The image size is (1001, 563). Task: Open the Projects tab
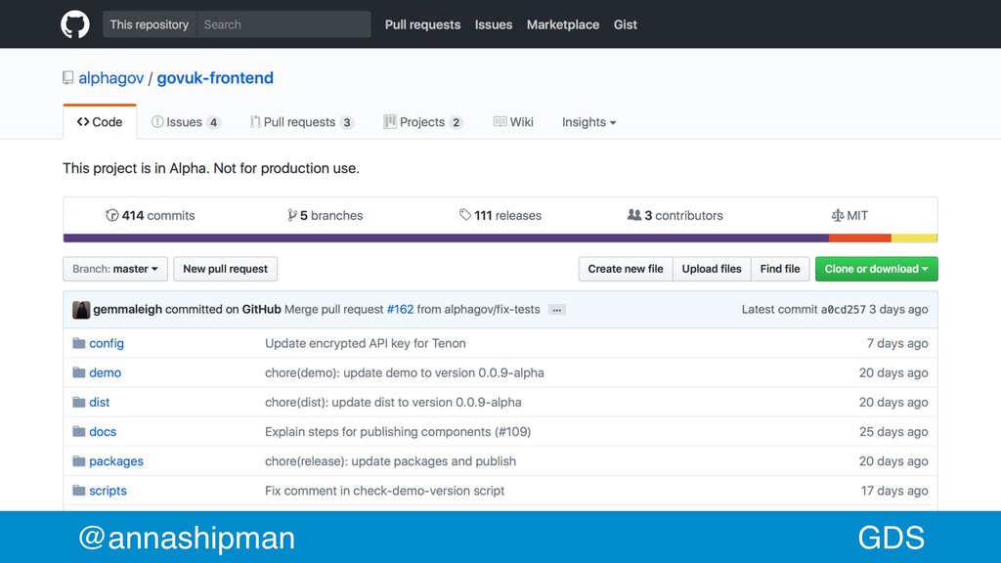(x=423, y=122)
